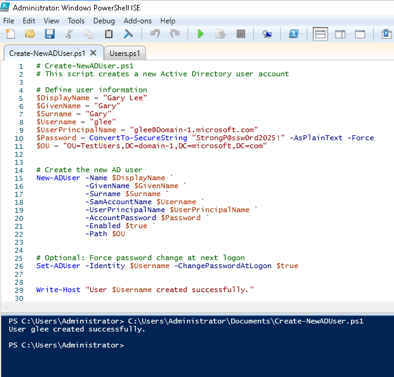The image size is (394, 377).
Task: Click console output "User glee created successfully."
Action: click(x=77, y=329)
